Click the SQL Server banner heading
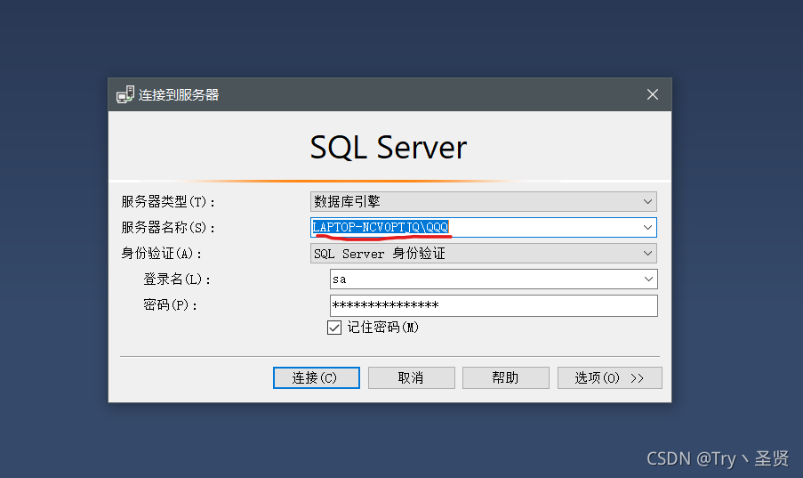The image size is (803, 478). pos(389,147)
